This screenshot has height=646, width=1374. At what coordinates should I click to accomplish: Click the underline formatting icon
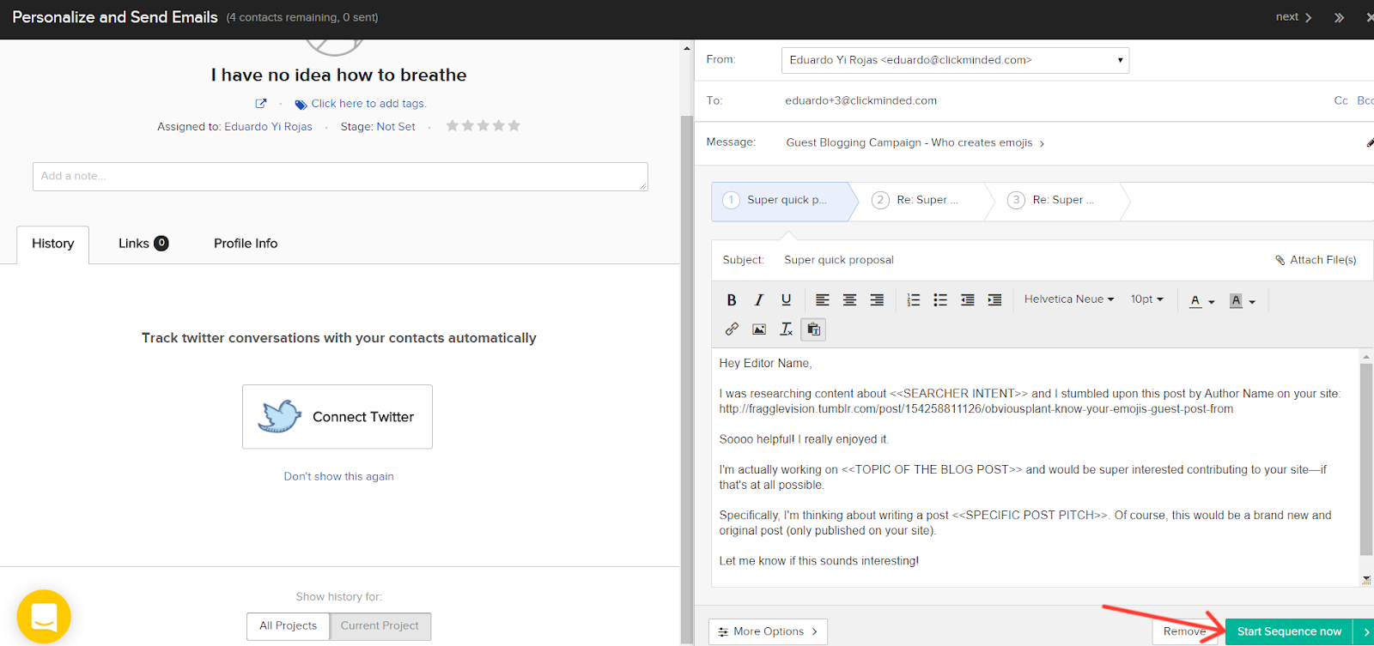(x=786, y=300)
